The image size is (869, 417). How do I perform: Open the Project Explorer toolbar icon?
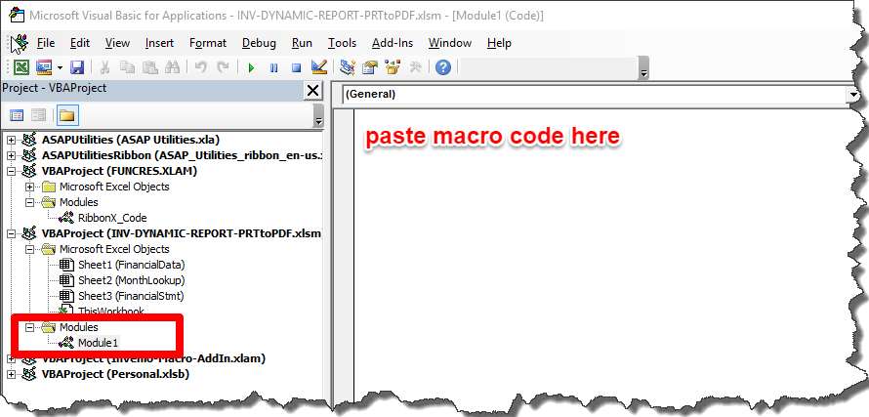(348, 67)
